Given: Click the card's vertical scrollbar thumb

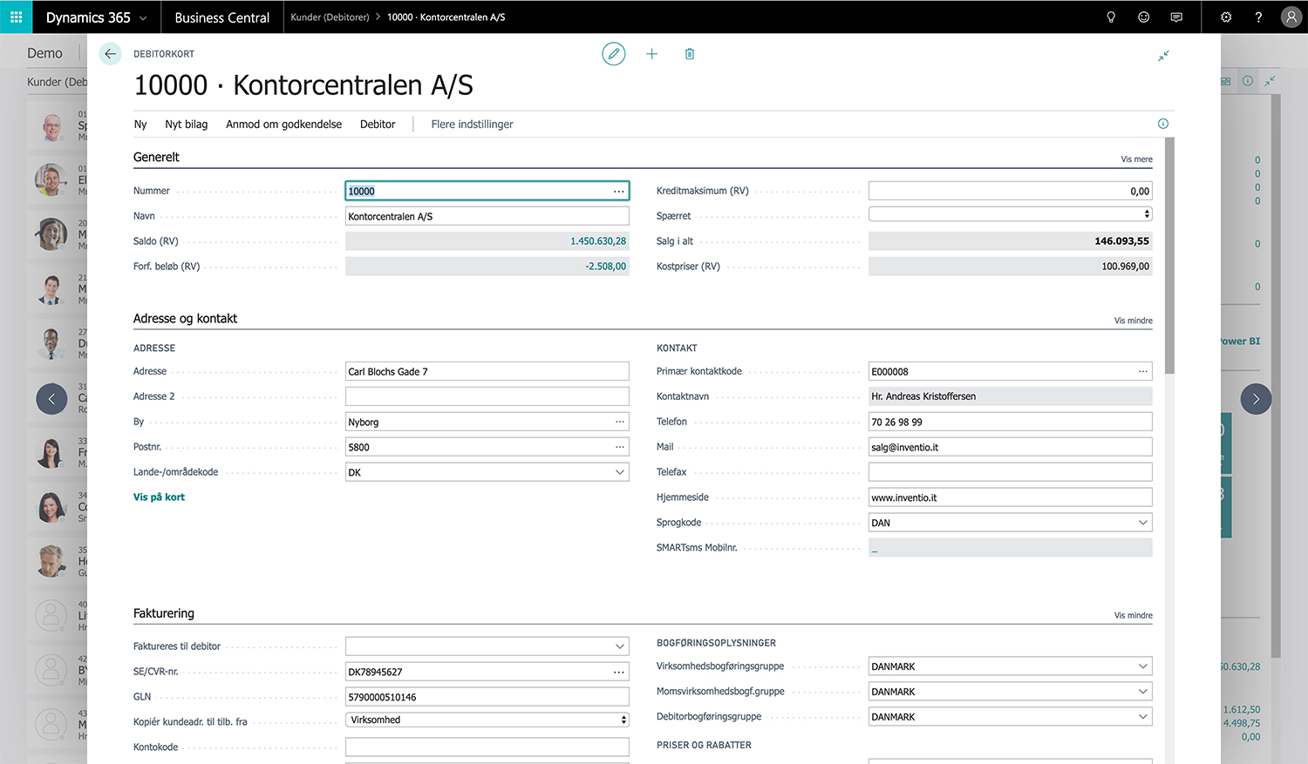Looking at the screenshot, I should click(x=1169, y=256).
